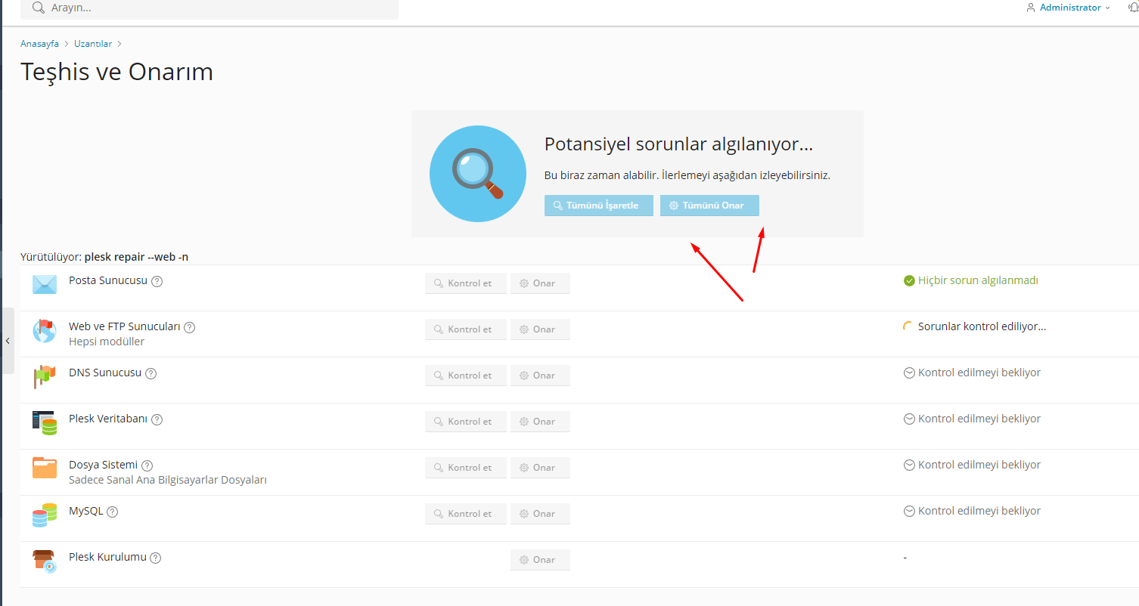
Task: Click Onar for Posta Sunucusu
Action: 540,283
